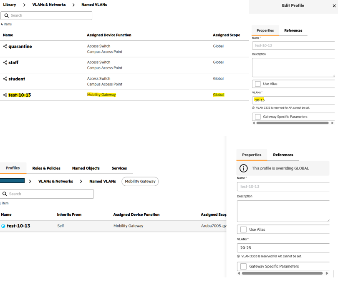The height and width of the screenshot is (282, 338).
Task: Click highlighted Global scope cell
Action: point(218,95)
